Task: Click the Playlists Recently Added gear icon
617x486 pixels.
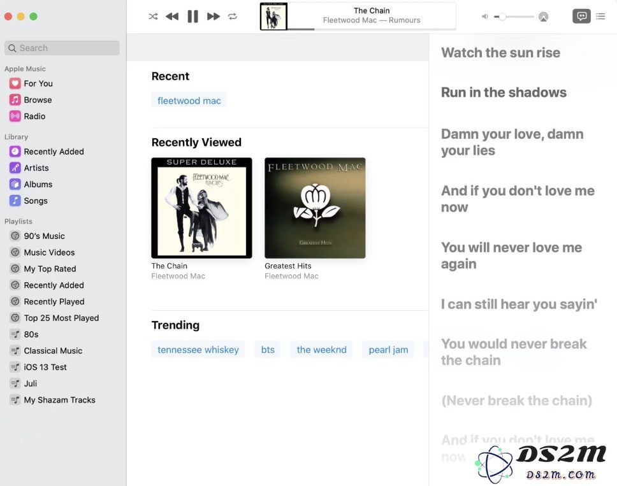Action: coord(15,285)
